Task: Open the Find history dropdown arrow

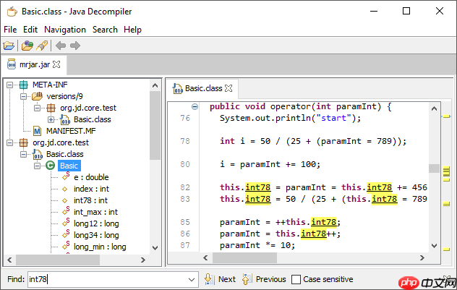Action: [192, 279]
